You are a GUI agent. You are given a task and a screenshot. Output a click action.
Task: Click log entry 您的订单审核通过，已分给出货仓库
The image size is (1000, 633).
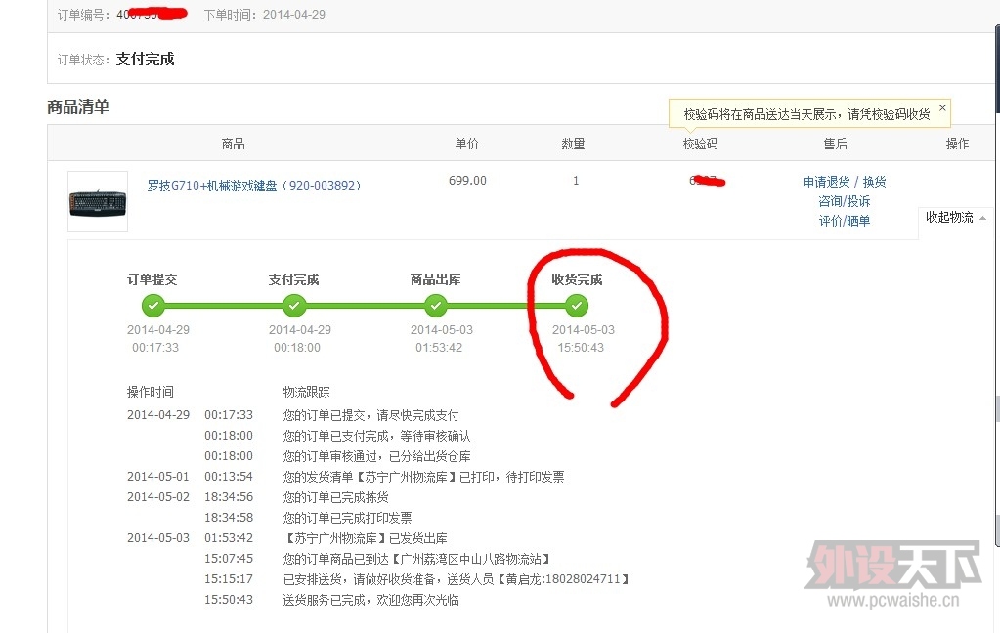pyautogui.click(x=377, y=456)
